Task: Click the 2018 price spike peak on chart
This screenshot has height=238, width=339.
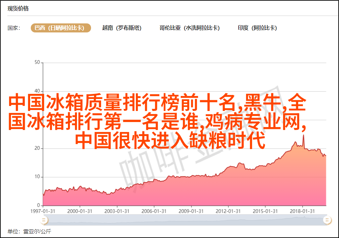Action: pos(304,135)
